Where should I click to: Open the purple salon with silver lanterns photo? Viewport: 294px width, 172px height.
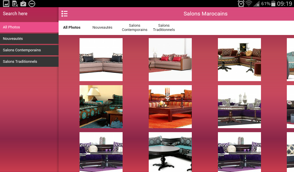[239, 106]
